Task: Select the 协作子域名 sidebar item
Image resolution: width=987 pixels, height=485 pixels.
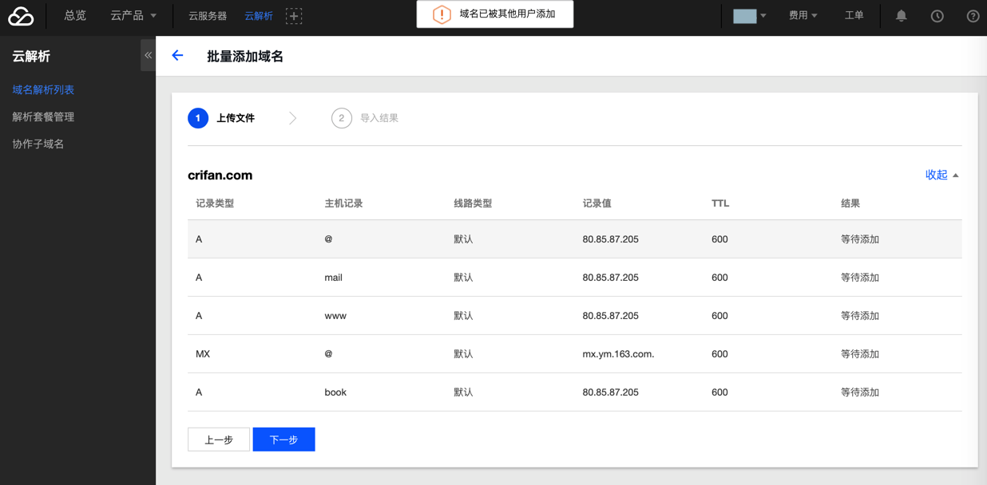Action: (38, 144)
